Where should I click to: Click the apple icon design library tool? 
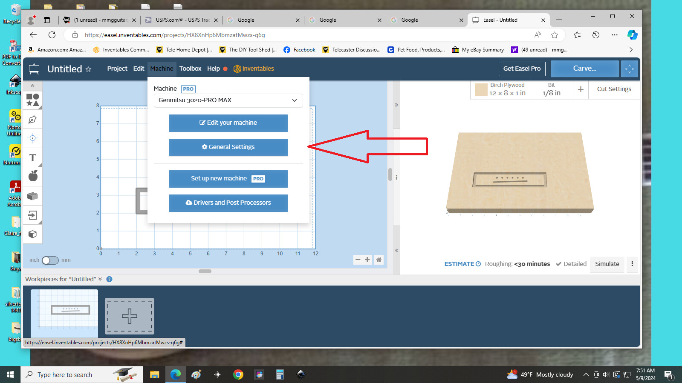[32, 176]
